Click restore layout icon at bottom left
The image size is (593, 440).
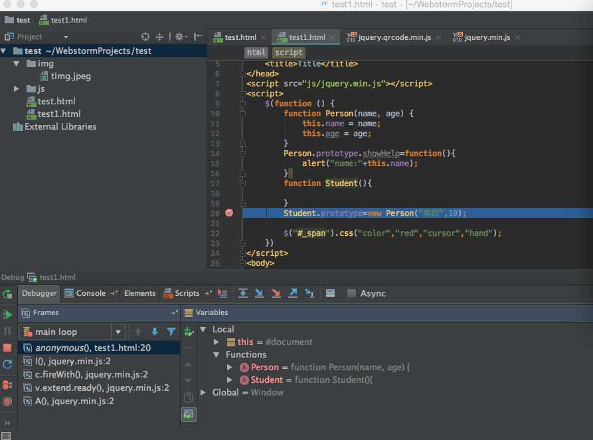(x=6, y=436)
